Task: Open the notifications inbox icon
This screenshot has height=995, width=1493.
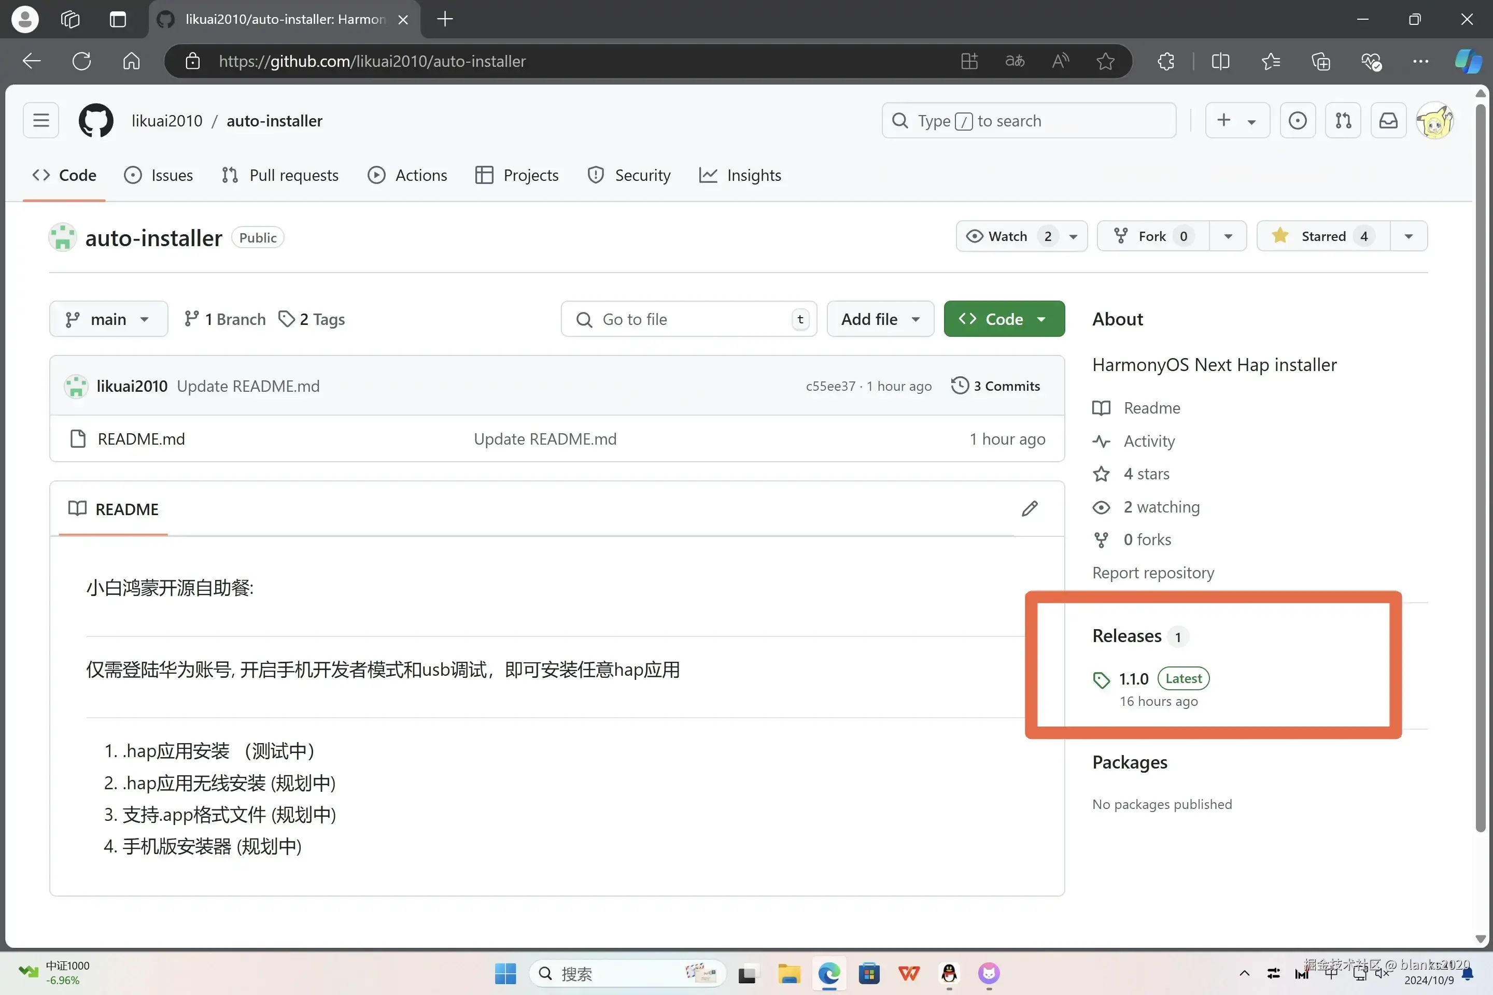Action: coord(1388,121)
